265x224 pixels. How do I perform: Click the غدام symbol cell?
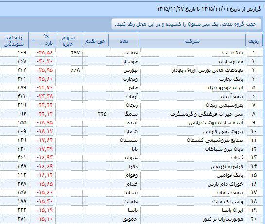point(125,184)
